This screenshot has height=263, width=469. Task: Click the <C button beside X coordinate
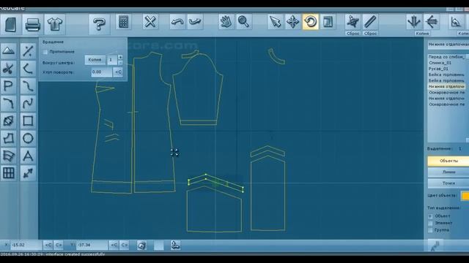coord(48,245)
